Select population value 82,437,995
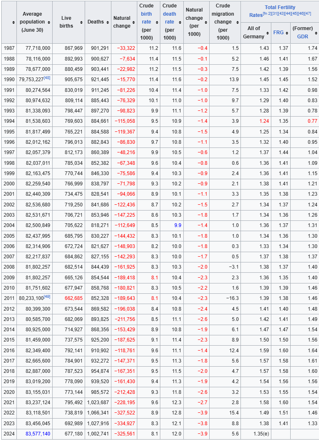The width and height of the screenshot is (319, 440). click(x=38, y=236)
